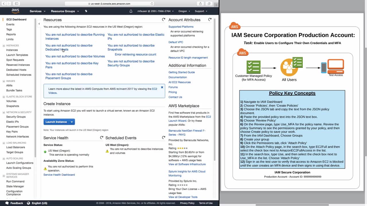This screenshot has width=367, height=206.
Task: Open Tags in the sidebar
Action: 9,29
